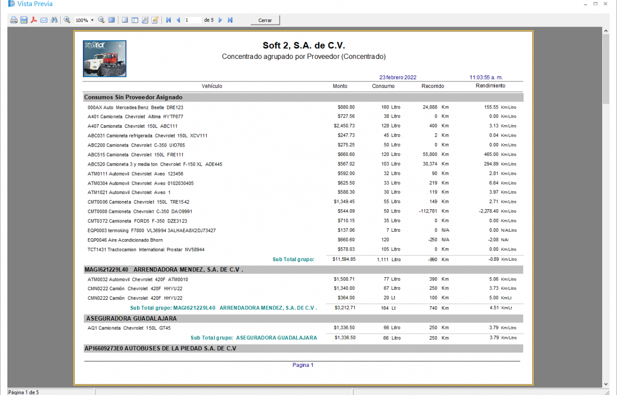This screenshot has height=395, width=617.
Task: Click the print icon in the toolbar
Action: (14, 20)
